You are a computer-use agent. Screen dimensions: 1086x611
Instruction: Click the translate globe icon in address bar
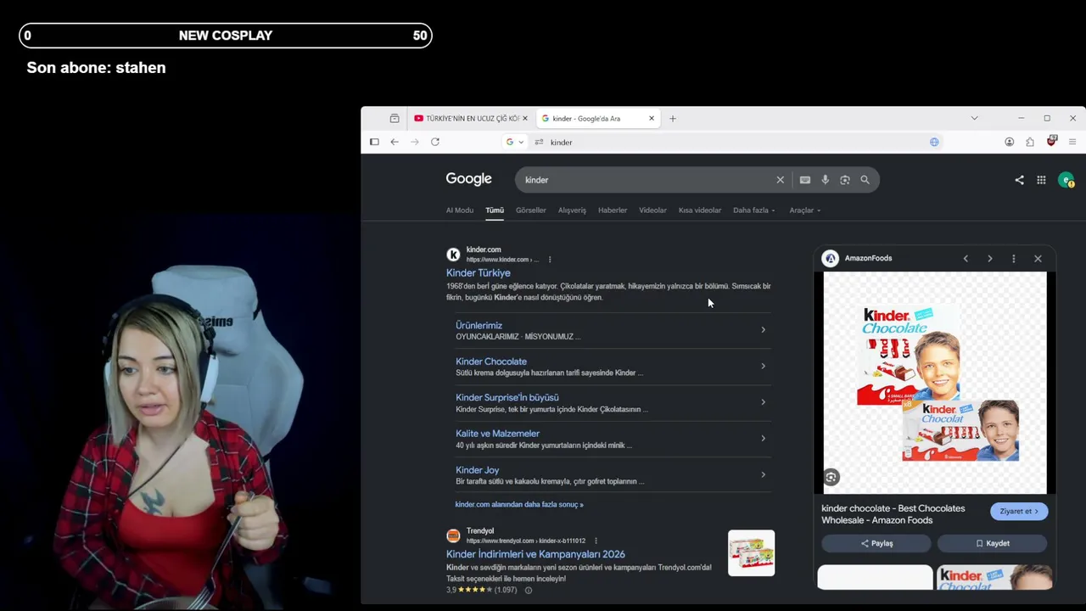pyautogui.click(x=934, y=142)
